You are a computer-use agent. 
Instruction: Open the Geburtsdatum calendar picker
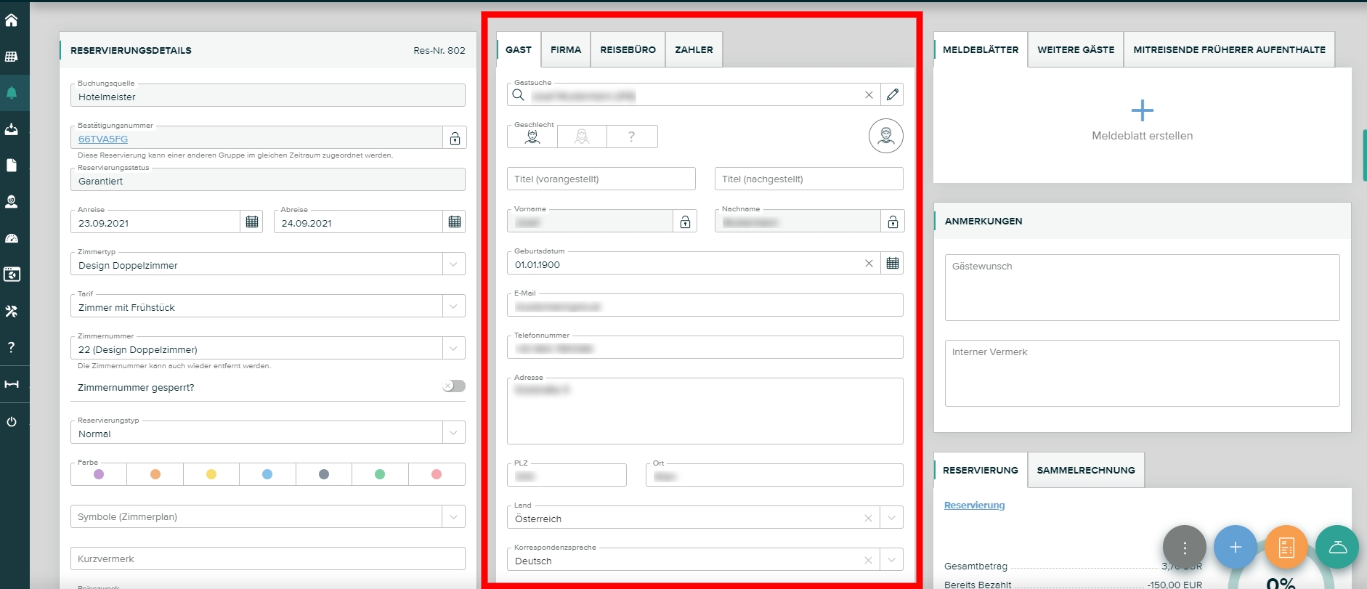pyautogui.click(x=892, y=264)
